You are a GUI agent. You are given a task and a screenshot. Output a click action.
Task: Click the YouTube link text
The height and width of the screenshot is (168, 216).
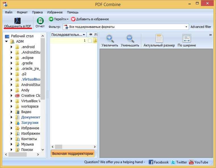click(201, 162)
